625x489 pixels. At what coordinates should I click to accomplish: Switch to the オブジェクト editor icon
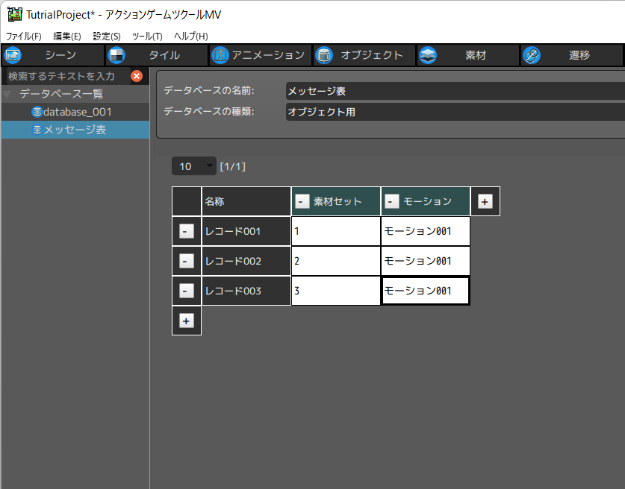324,54
